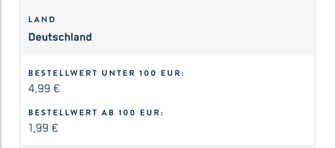Click the "LAND" heading label
This screenshot has height=148, width=335.
tap(42, 20)
